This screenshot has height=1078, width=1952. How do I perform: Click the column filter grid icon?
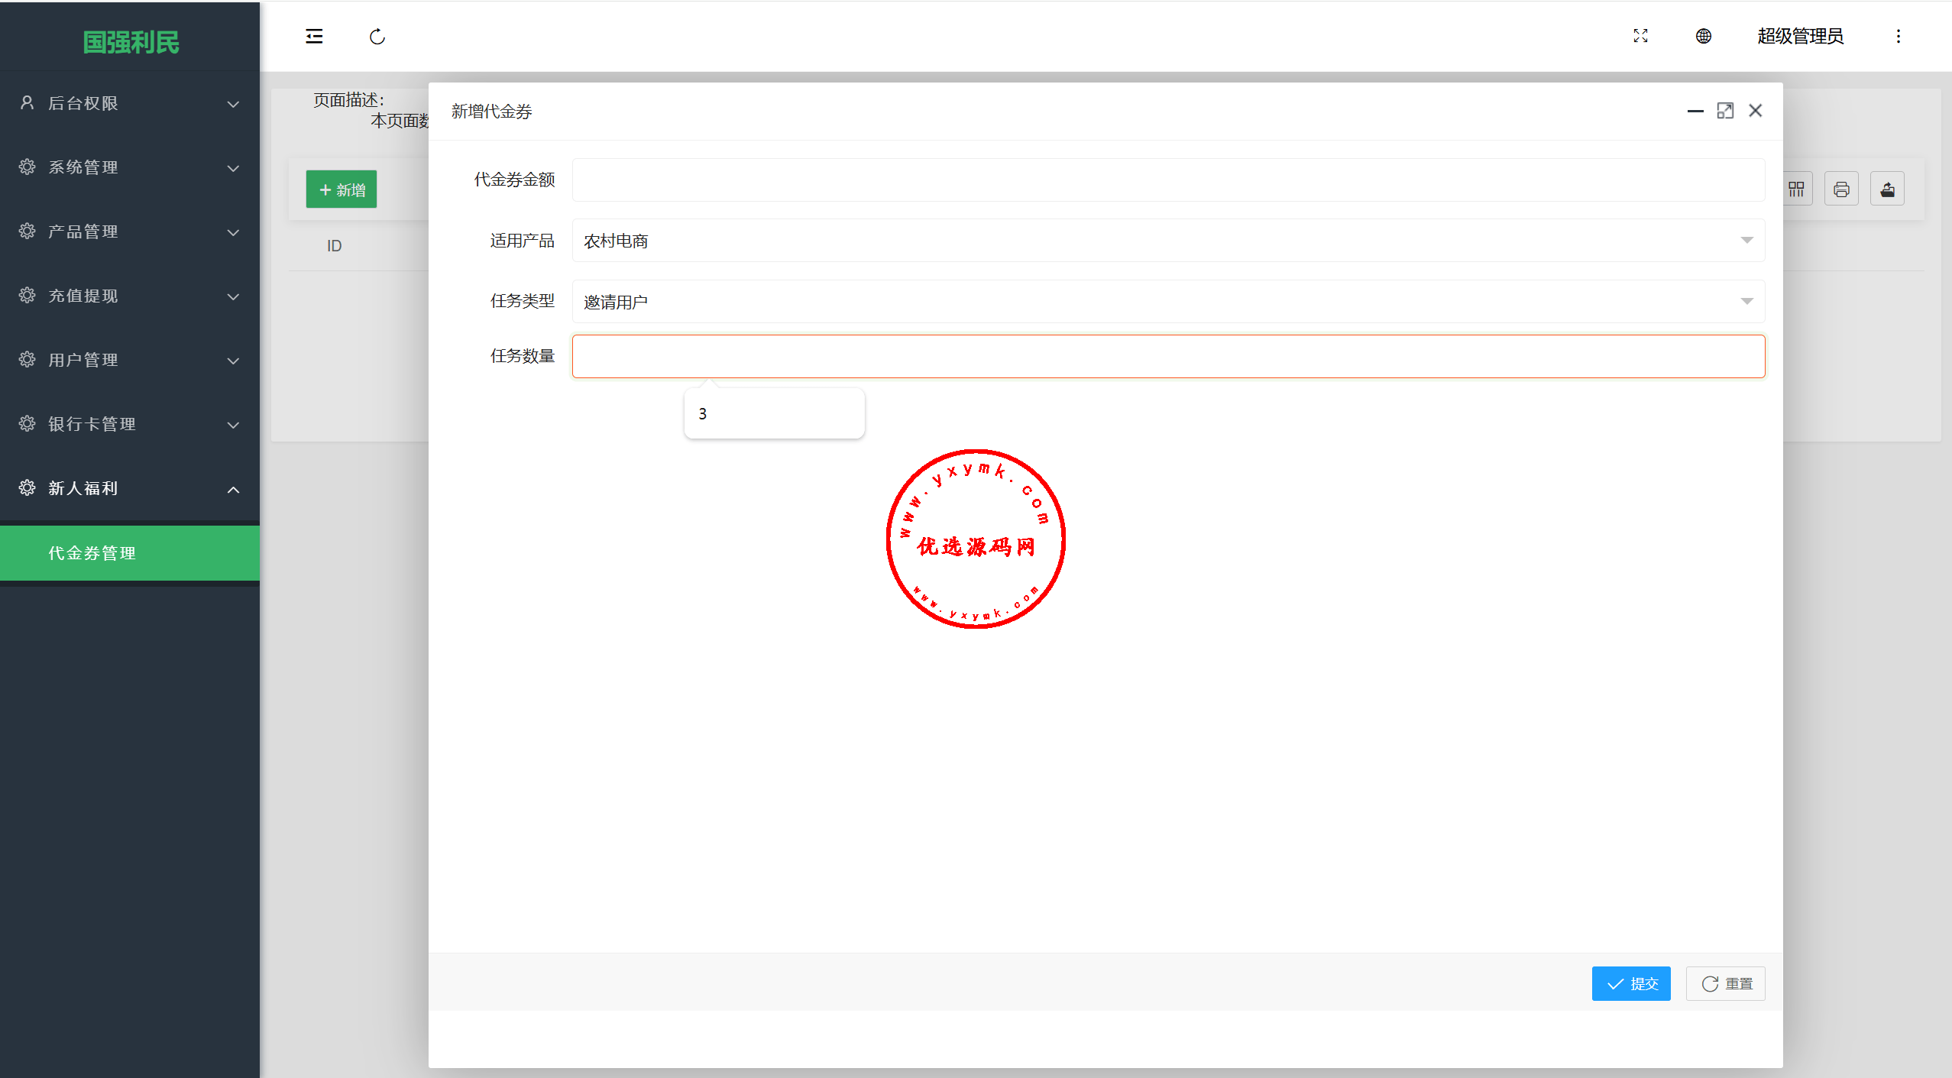pos(1796,189)
